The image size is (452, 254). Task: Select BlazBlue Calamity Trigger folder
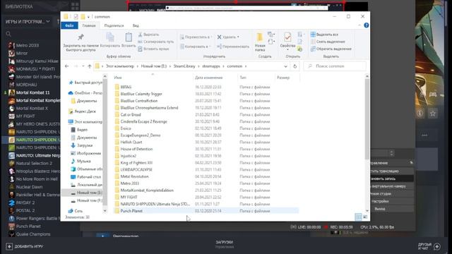tap(138, 94)
